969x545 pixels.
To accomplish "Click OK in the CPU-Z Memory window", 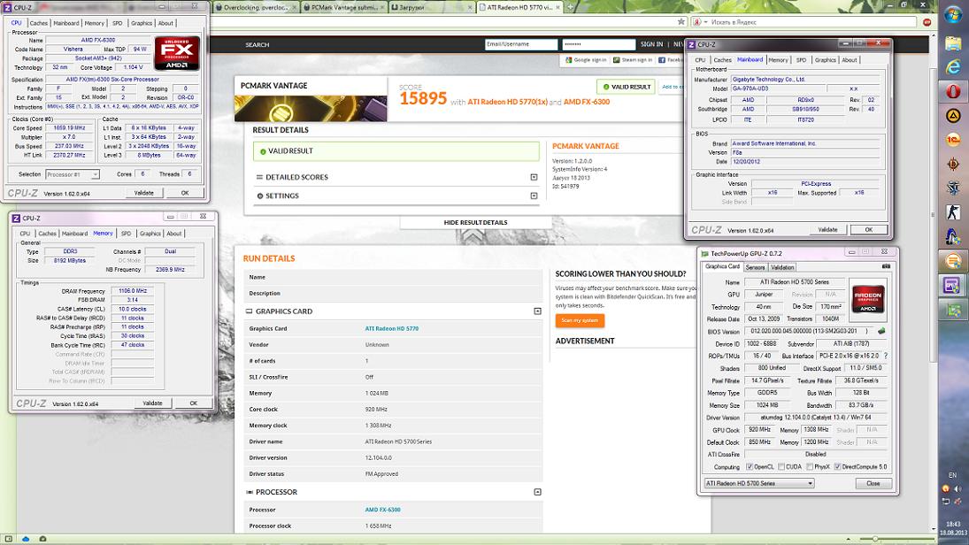I will tap(194, 403).
